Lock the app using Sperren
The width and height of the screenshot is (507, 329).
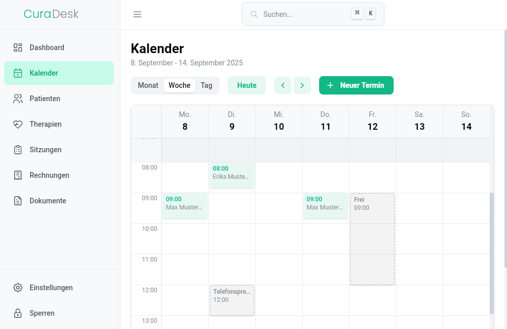click(41, 313)
